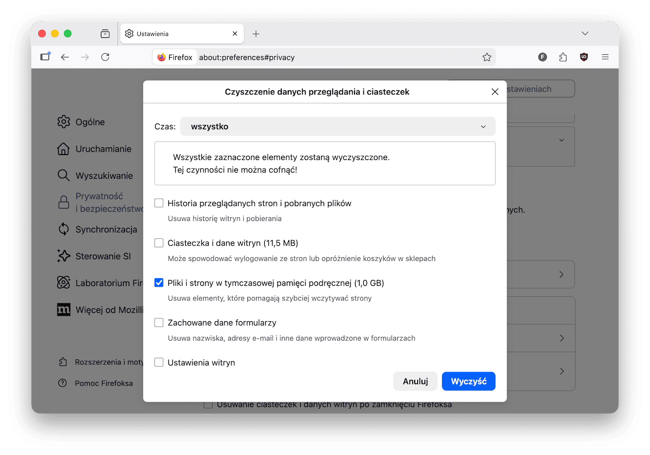Click 'Usuwa elementy, które pomagają szybciej' description
The image size is (650, 455).
(270, 298)
